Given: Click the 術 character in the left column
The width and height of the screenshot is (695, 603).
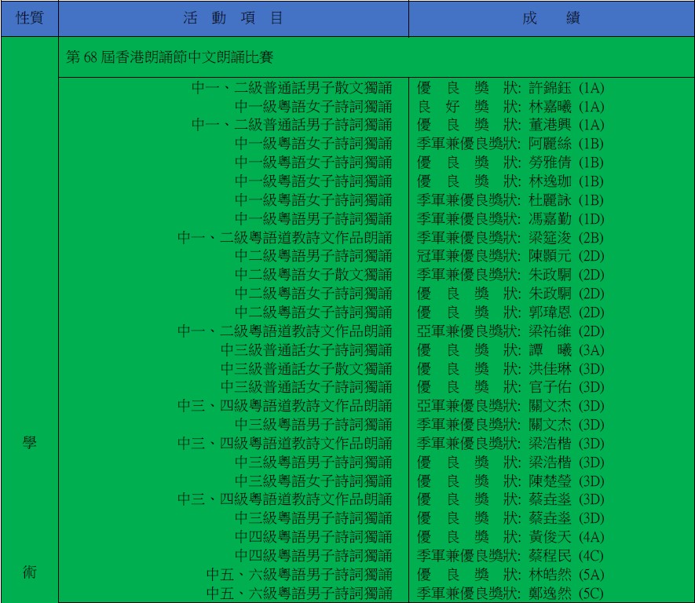Looking at the screenshot, I should tap(30, 572).
